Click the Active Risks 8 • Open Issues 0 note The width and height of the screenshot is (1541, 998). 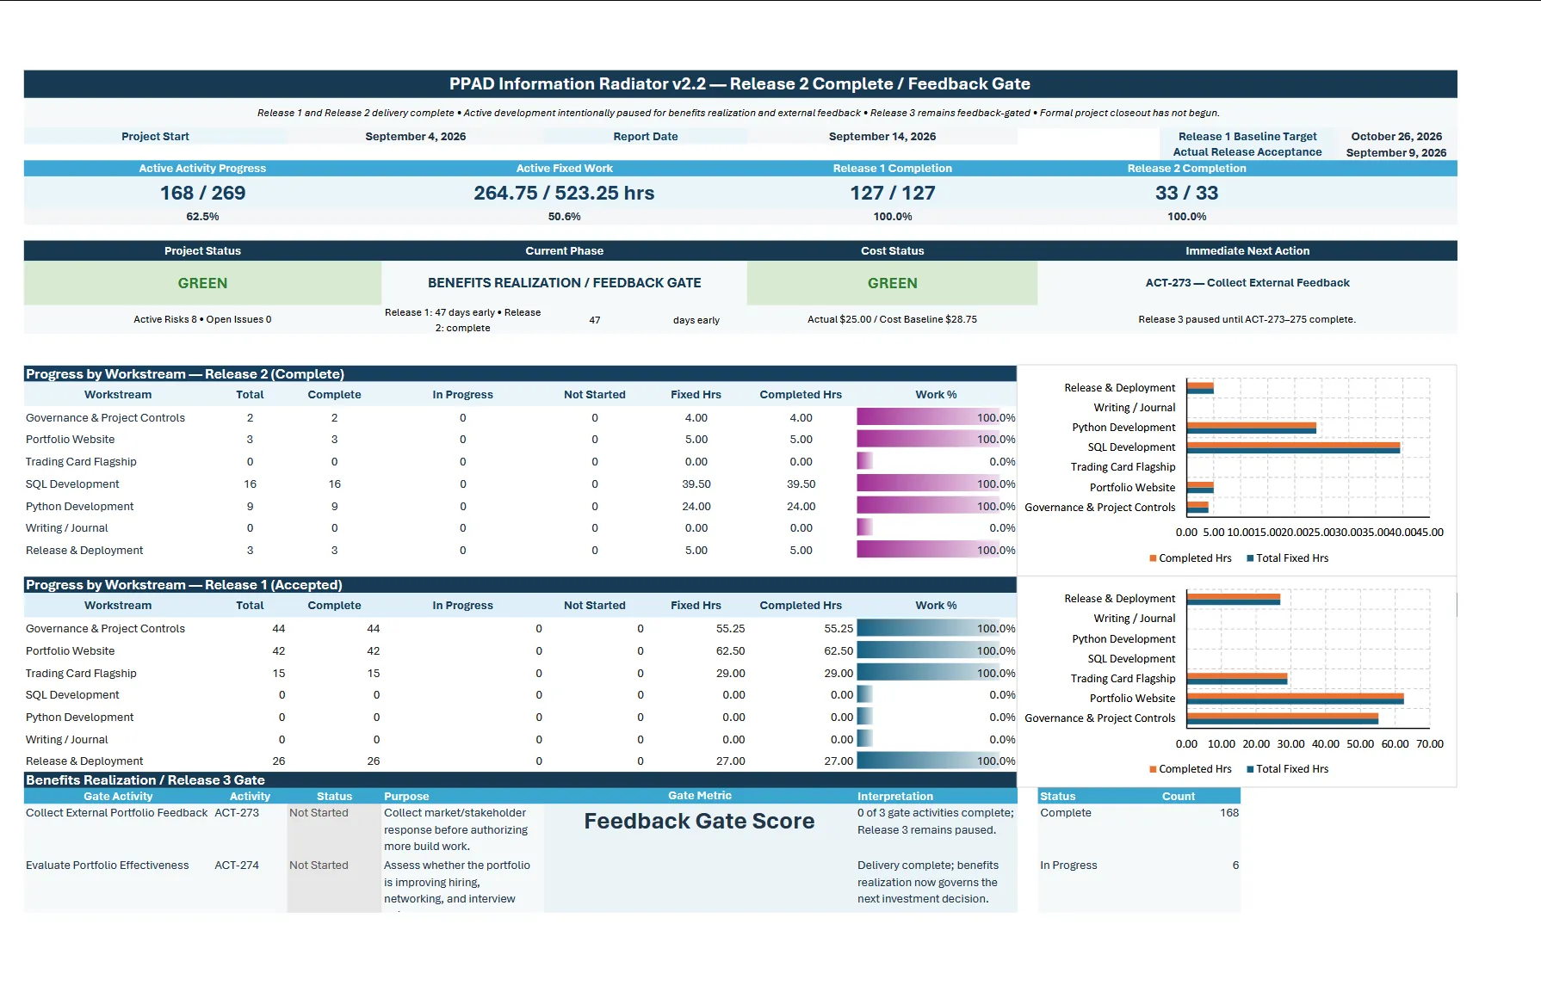[202, 319]
